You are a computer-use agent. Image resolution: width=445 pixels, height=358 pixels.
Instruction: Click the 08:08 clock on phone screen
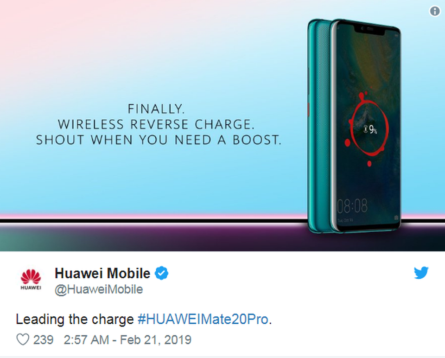(352, 206)
